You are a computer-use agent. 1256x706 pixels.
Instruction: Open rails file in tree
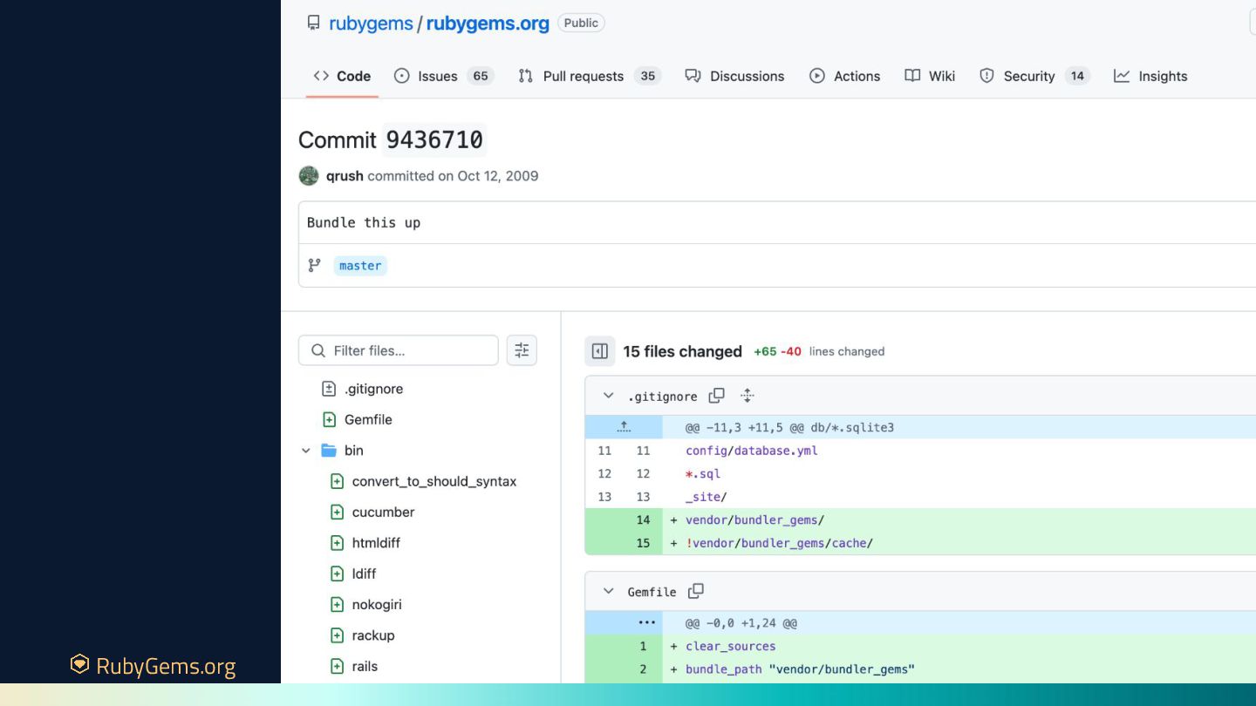[x=365, y=666]
